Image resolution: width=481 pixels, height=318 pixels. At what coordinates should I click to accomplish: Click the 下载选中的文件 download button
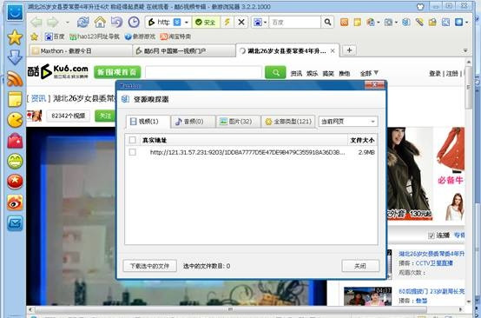(149, 266)
